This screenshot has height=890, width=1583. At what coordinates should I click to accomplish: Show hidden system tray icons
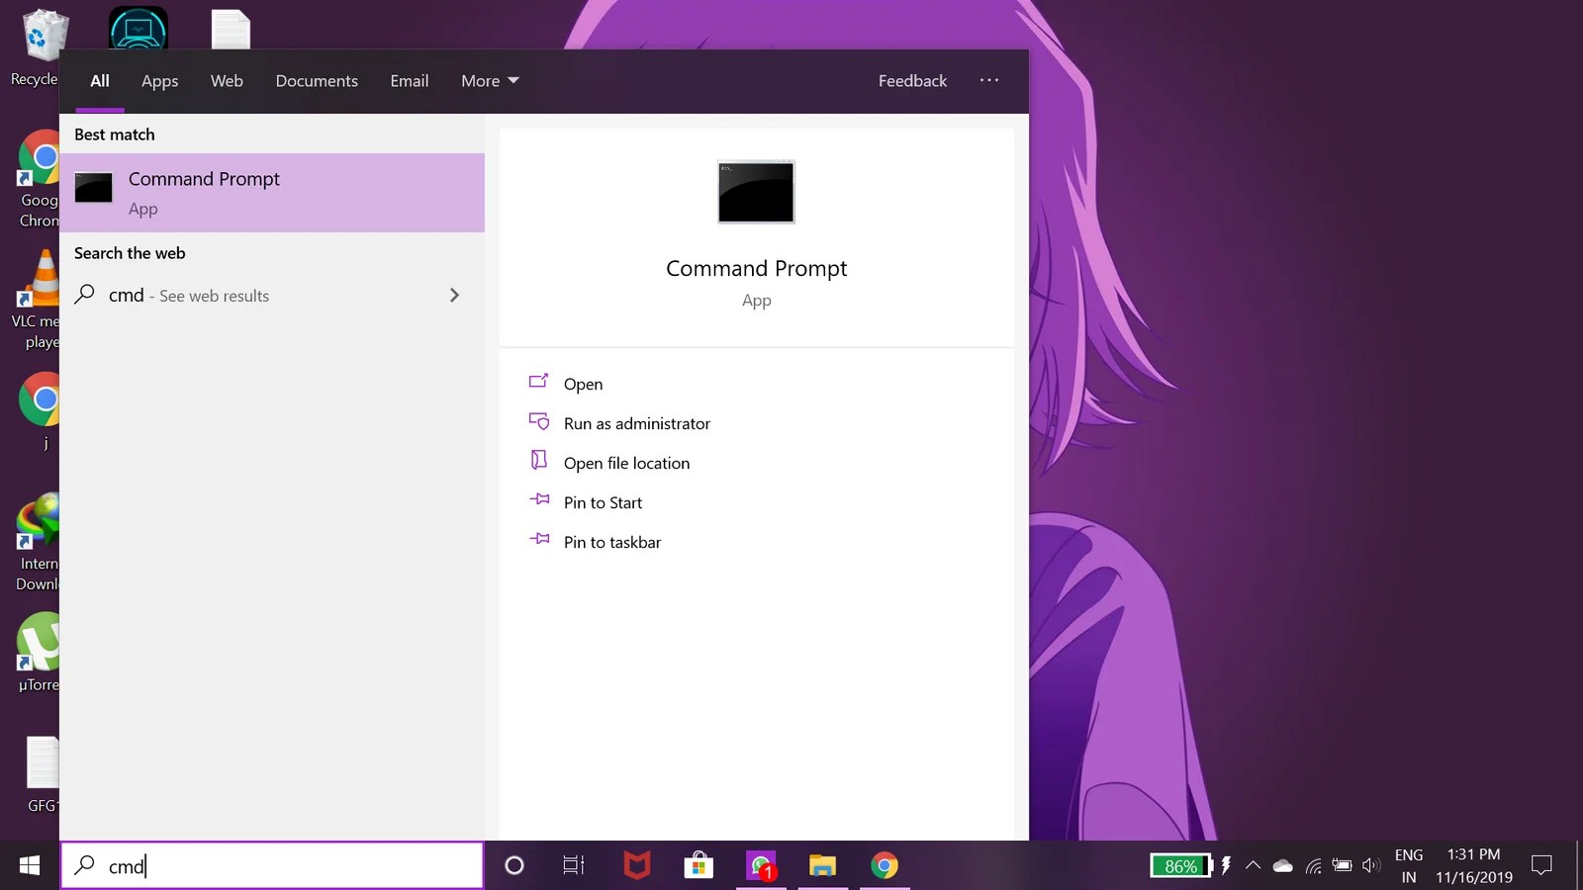[x=1253, y=865]
